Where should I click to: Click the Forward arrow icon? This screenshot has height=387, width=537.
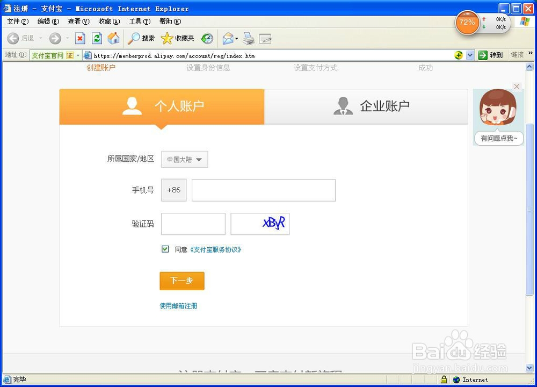point(55,38)
